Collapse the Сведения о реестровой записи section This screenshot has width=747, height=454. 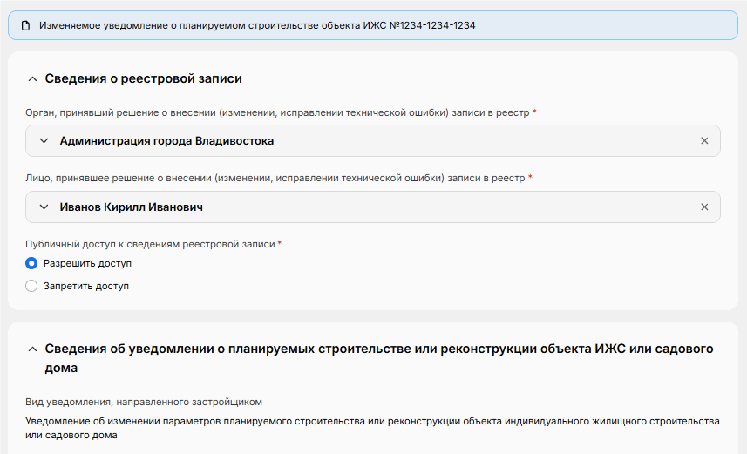tap(32, 79)
